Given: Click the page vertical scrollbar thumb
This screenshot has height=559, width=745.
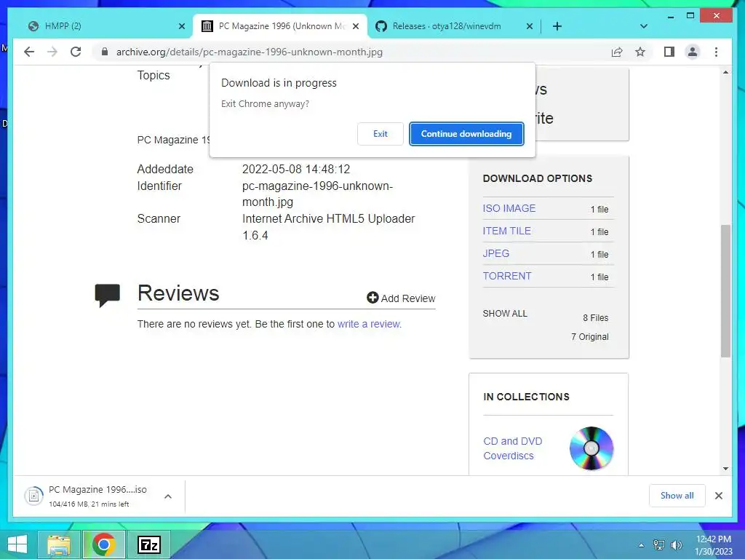Looking at the screenshot, I should [725, 290].
